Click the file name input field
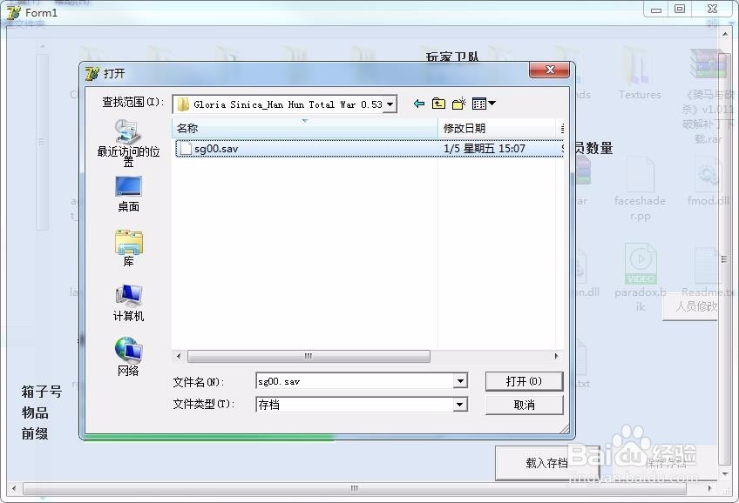The image size is (739, 503). [355, 381]
